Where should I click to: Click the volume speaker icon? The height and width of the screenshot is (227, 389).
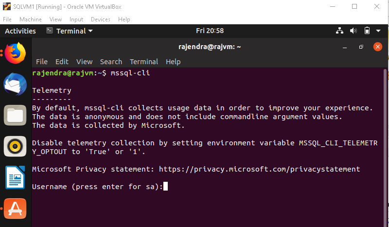tap(354, 31)
